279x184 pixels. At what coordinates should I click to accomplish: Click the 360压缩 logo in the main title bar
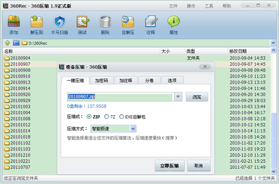point(6,6)
